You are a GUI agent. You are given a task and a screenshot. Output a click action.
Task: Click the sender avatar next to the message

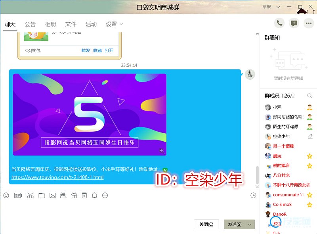coord(250,75)
